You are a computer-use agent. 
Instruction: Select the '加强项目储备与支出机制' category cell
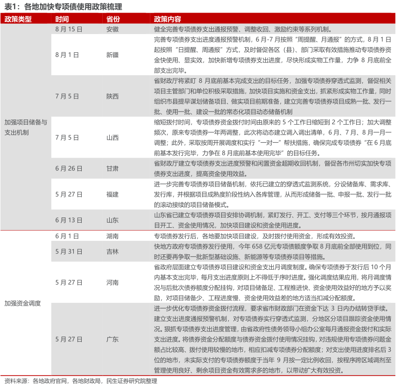(26, 127)
